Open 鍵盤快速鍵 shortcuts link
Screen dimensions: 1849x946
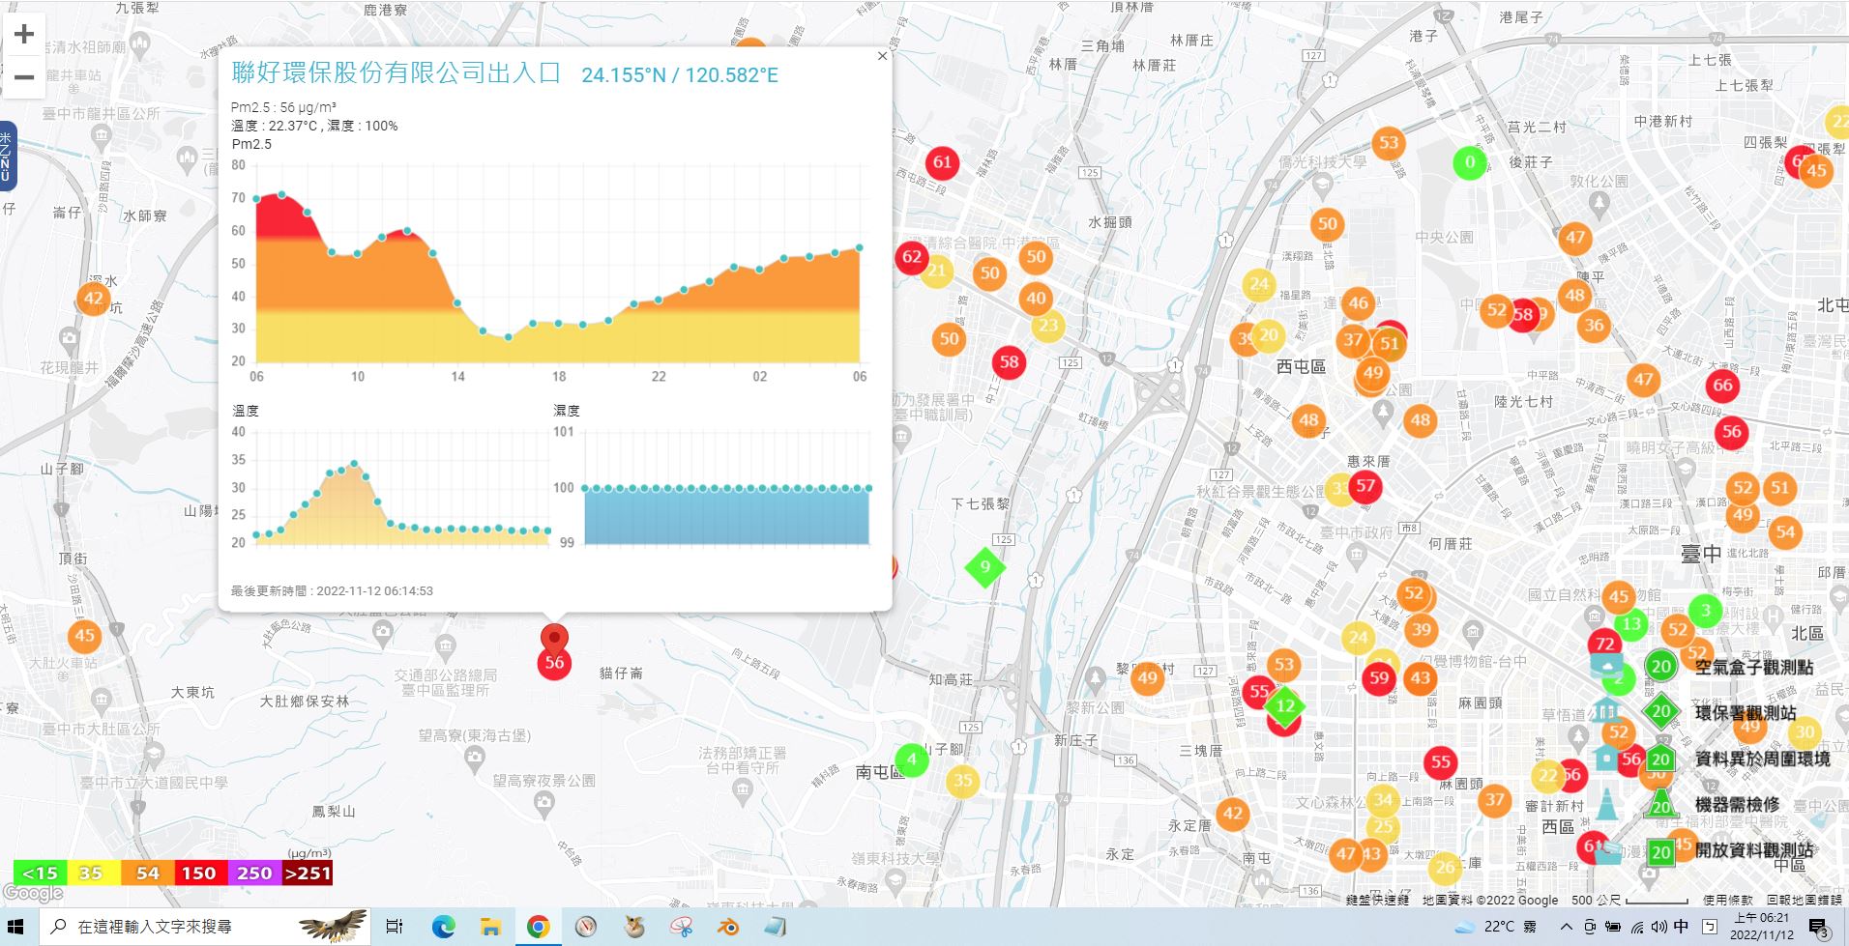1377,900
